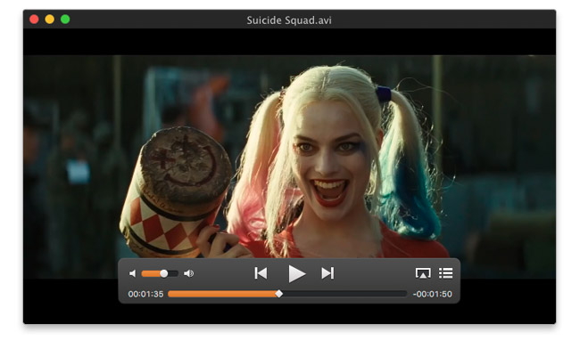Screen dimensions: 580x341
Task: Raise volume by clicking the dark volume track
Action: (173, 273)
